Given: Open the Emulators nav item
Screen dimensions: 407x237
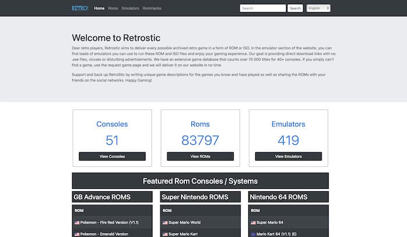Looking at the screenshot, I should (130, 8).
